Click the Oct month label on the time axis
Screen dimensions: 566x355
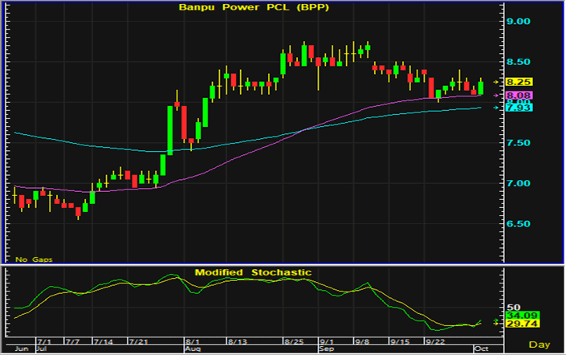[478, 349]
